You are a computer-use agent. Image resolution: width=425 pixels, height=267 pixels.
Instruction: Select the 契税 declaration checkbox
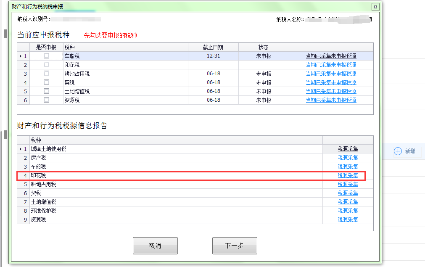(46, 82)
